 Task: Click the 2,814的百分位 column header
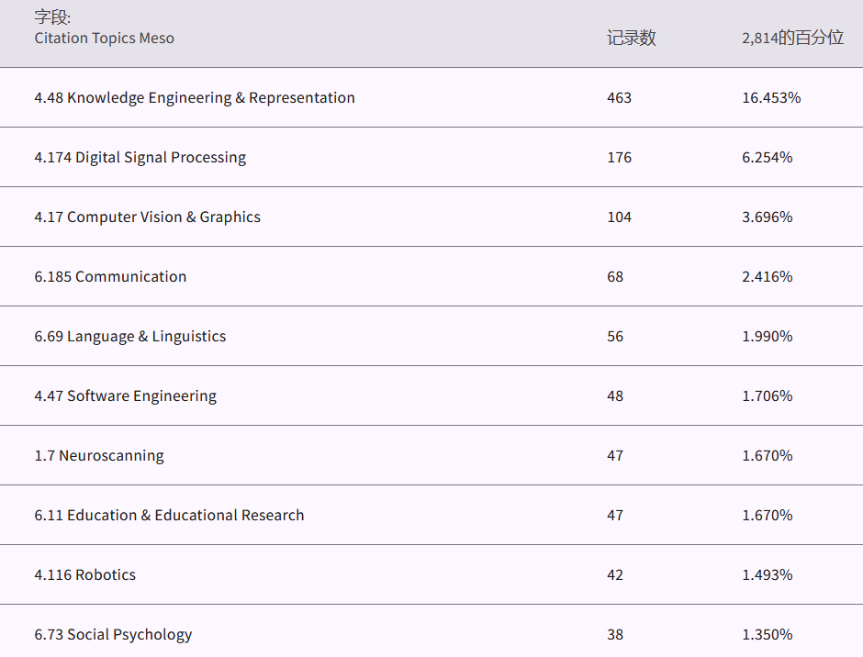click(792, 38)
